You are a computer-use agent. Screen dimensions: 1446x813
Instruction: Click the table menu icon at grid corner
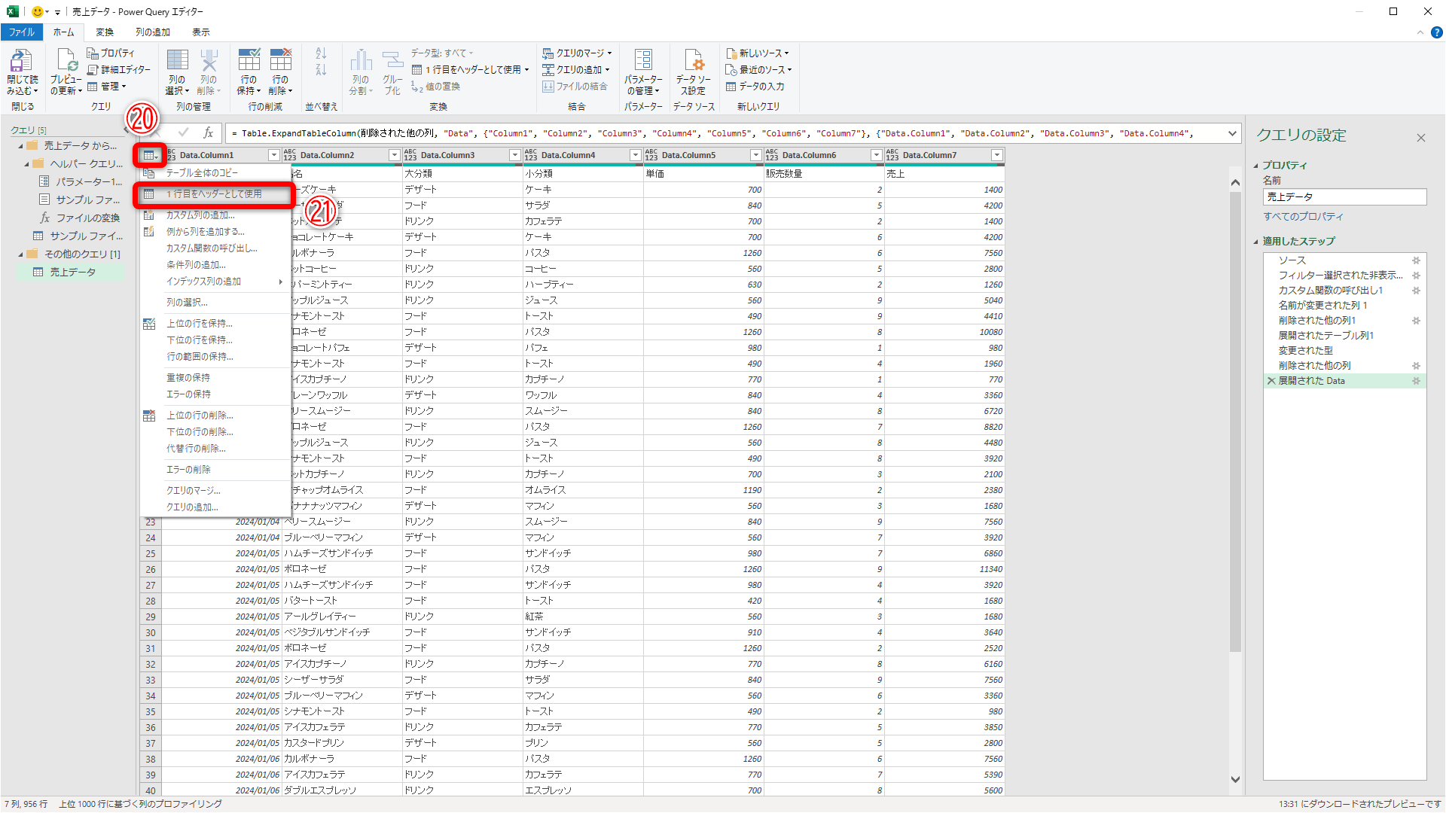[x=150, y=155]
